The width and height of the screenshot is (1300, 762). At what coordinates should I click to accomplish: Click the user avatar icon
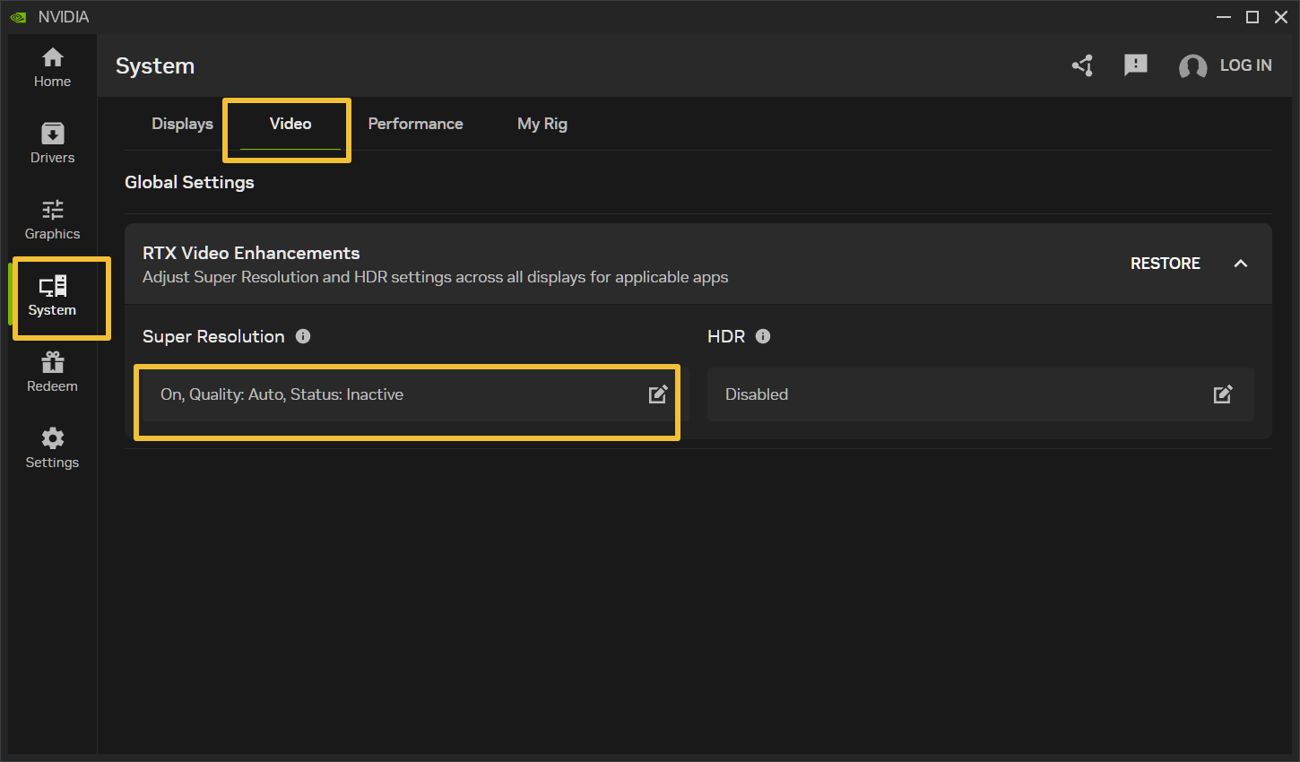(1192, 66)
